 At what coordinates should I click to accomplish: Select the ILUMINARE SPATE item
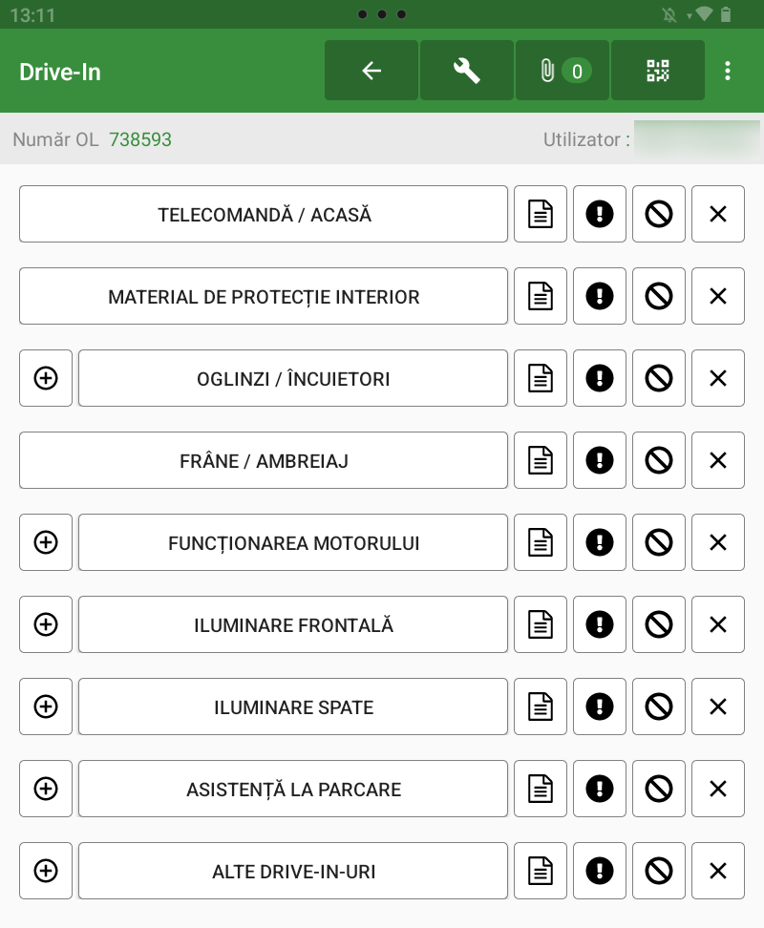click(x=293, y=707)
